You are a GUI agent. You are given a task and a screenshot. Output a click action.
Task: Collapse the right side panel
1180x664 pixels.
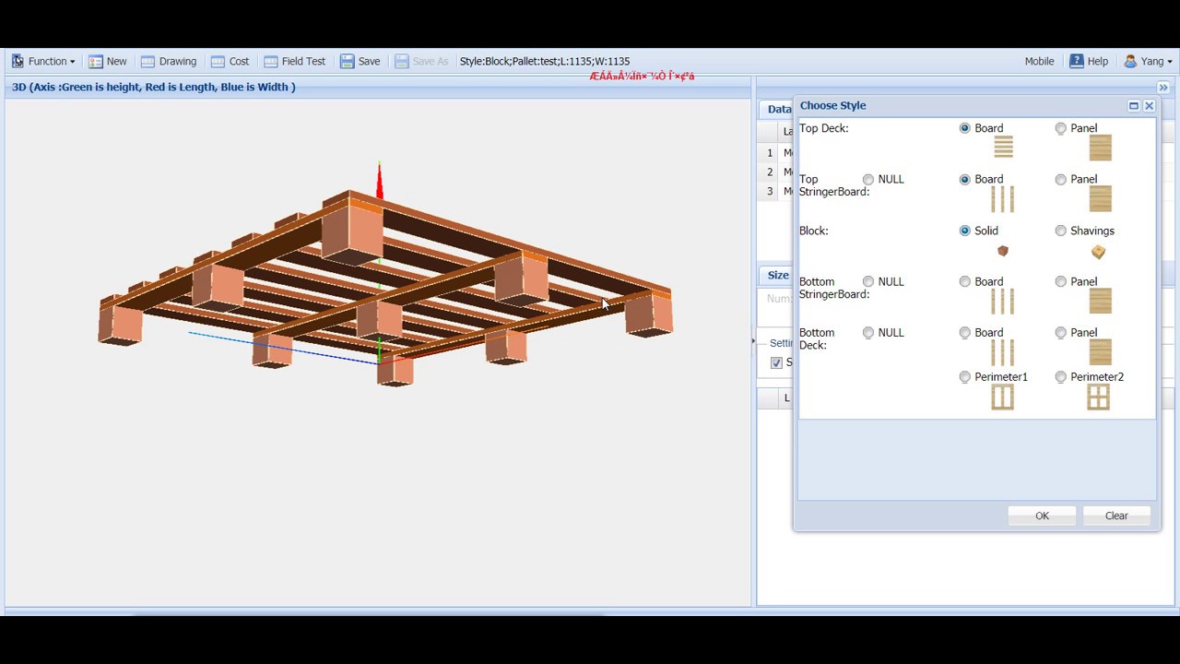pyautogui.click(x=1163, y=88)
